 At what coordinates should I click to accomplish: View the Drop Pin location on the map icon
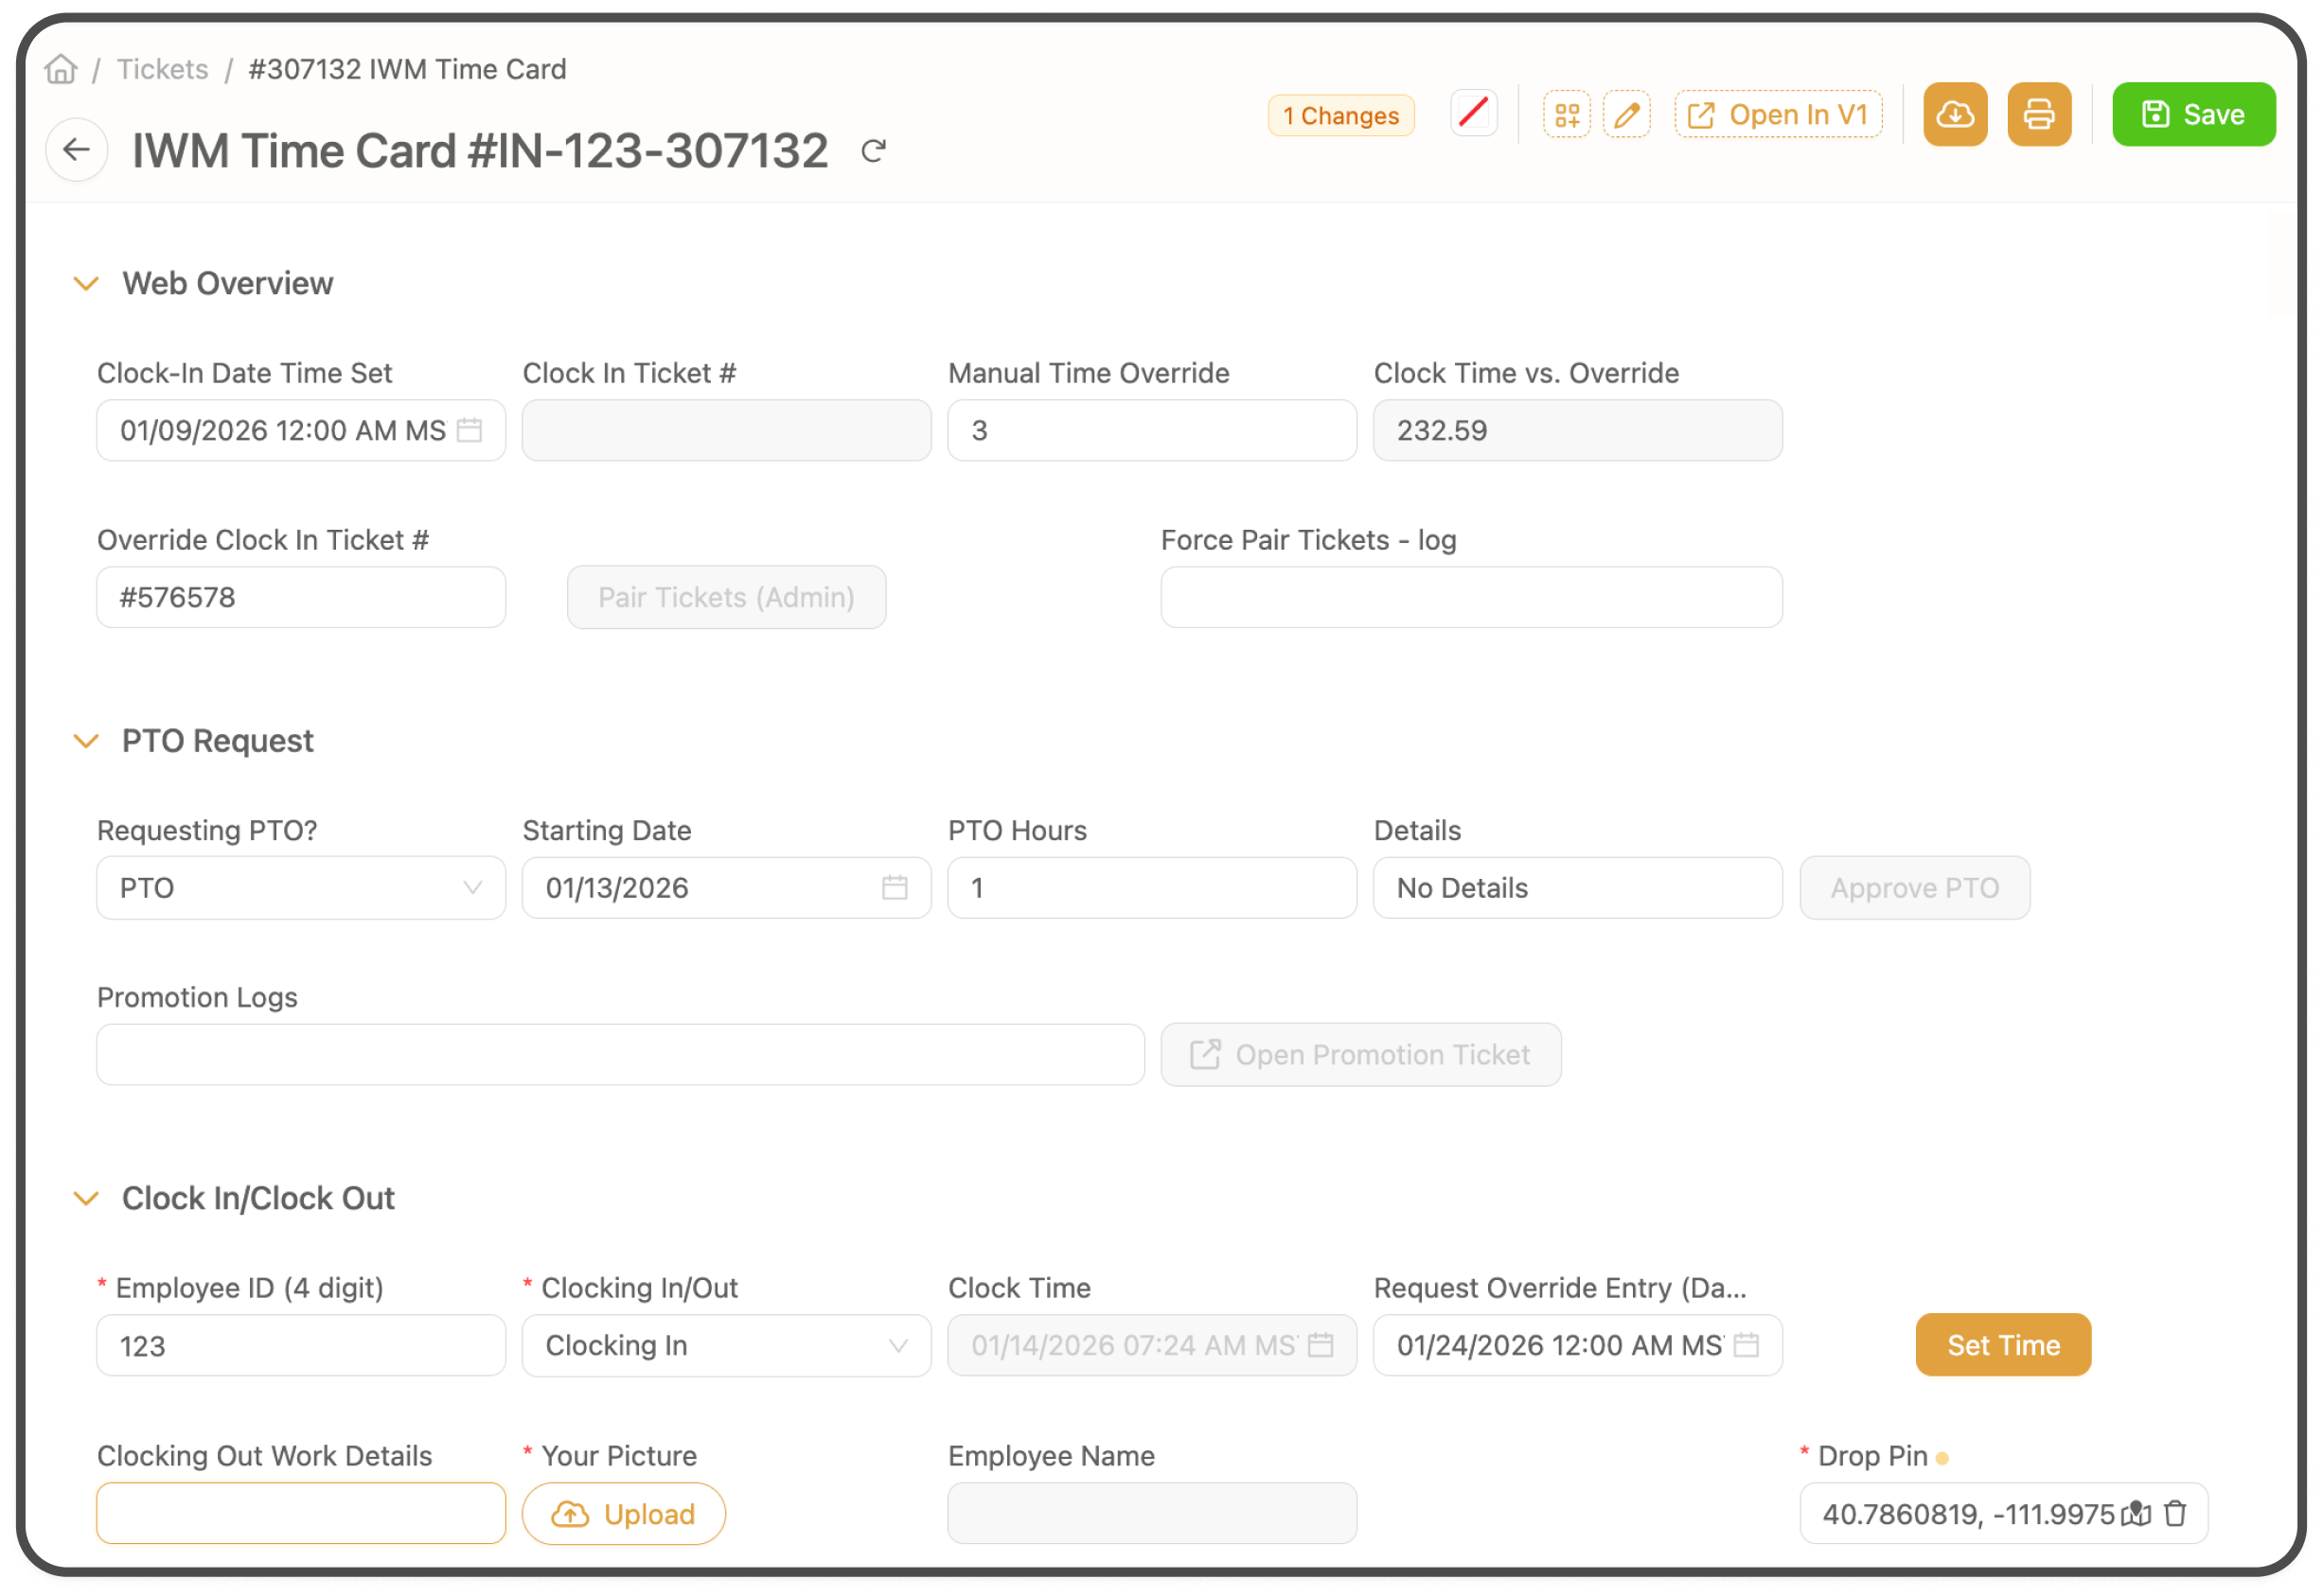point(2136,1513)
